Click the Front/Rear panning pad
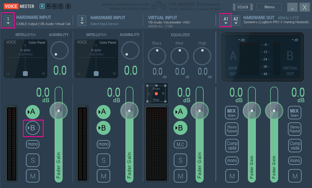 (156, 93)
